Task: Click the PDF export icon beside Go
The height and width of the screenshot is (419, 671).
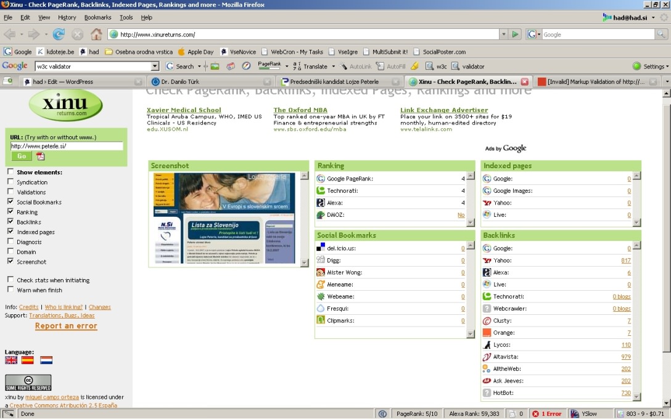Action: [40, 157]
